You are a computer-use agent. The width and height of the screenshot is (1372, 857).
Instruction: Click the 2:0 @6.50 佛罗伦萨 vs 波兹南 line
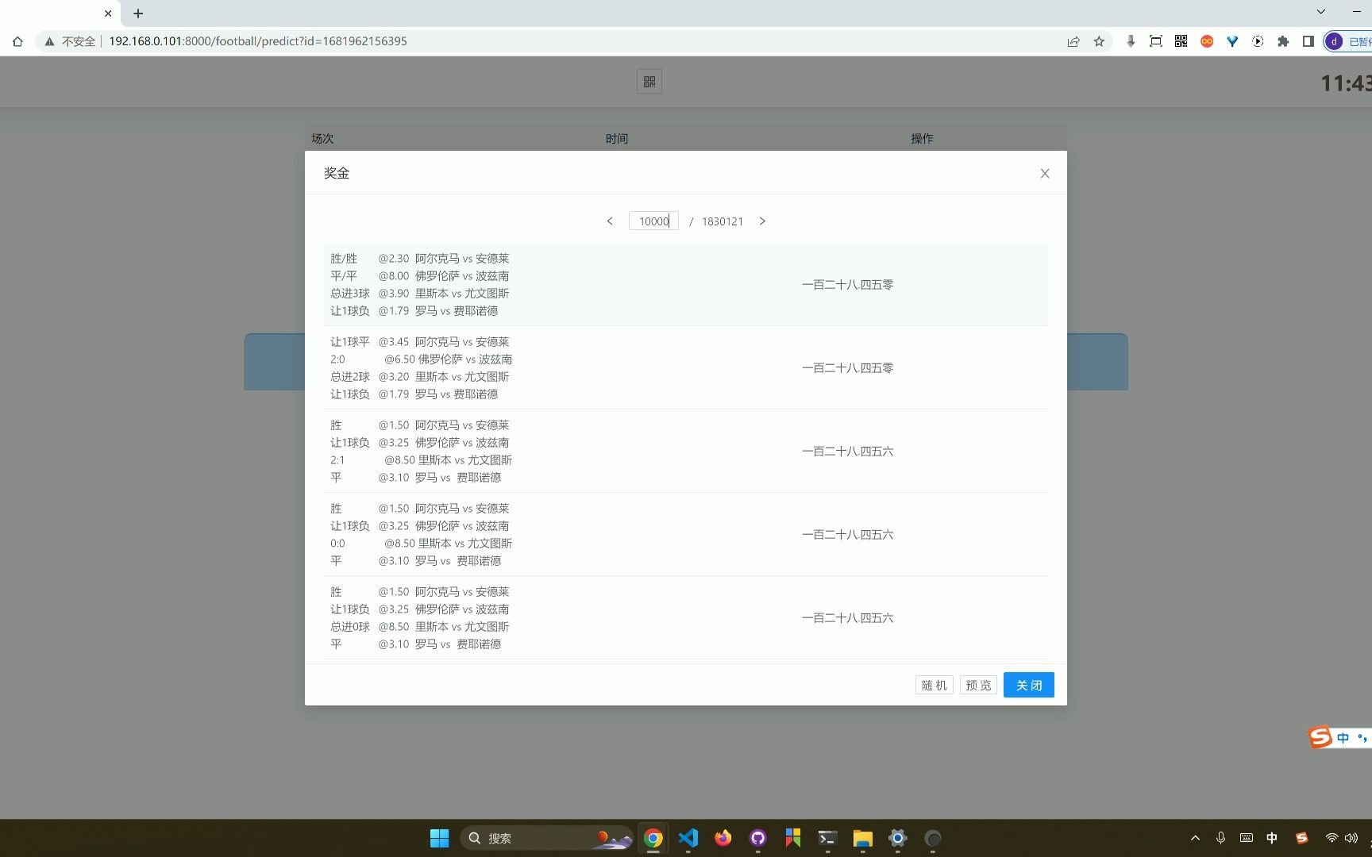[422, 359]
